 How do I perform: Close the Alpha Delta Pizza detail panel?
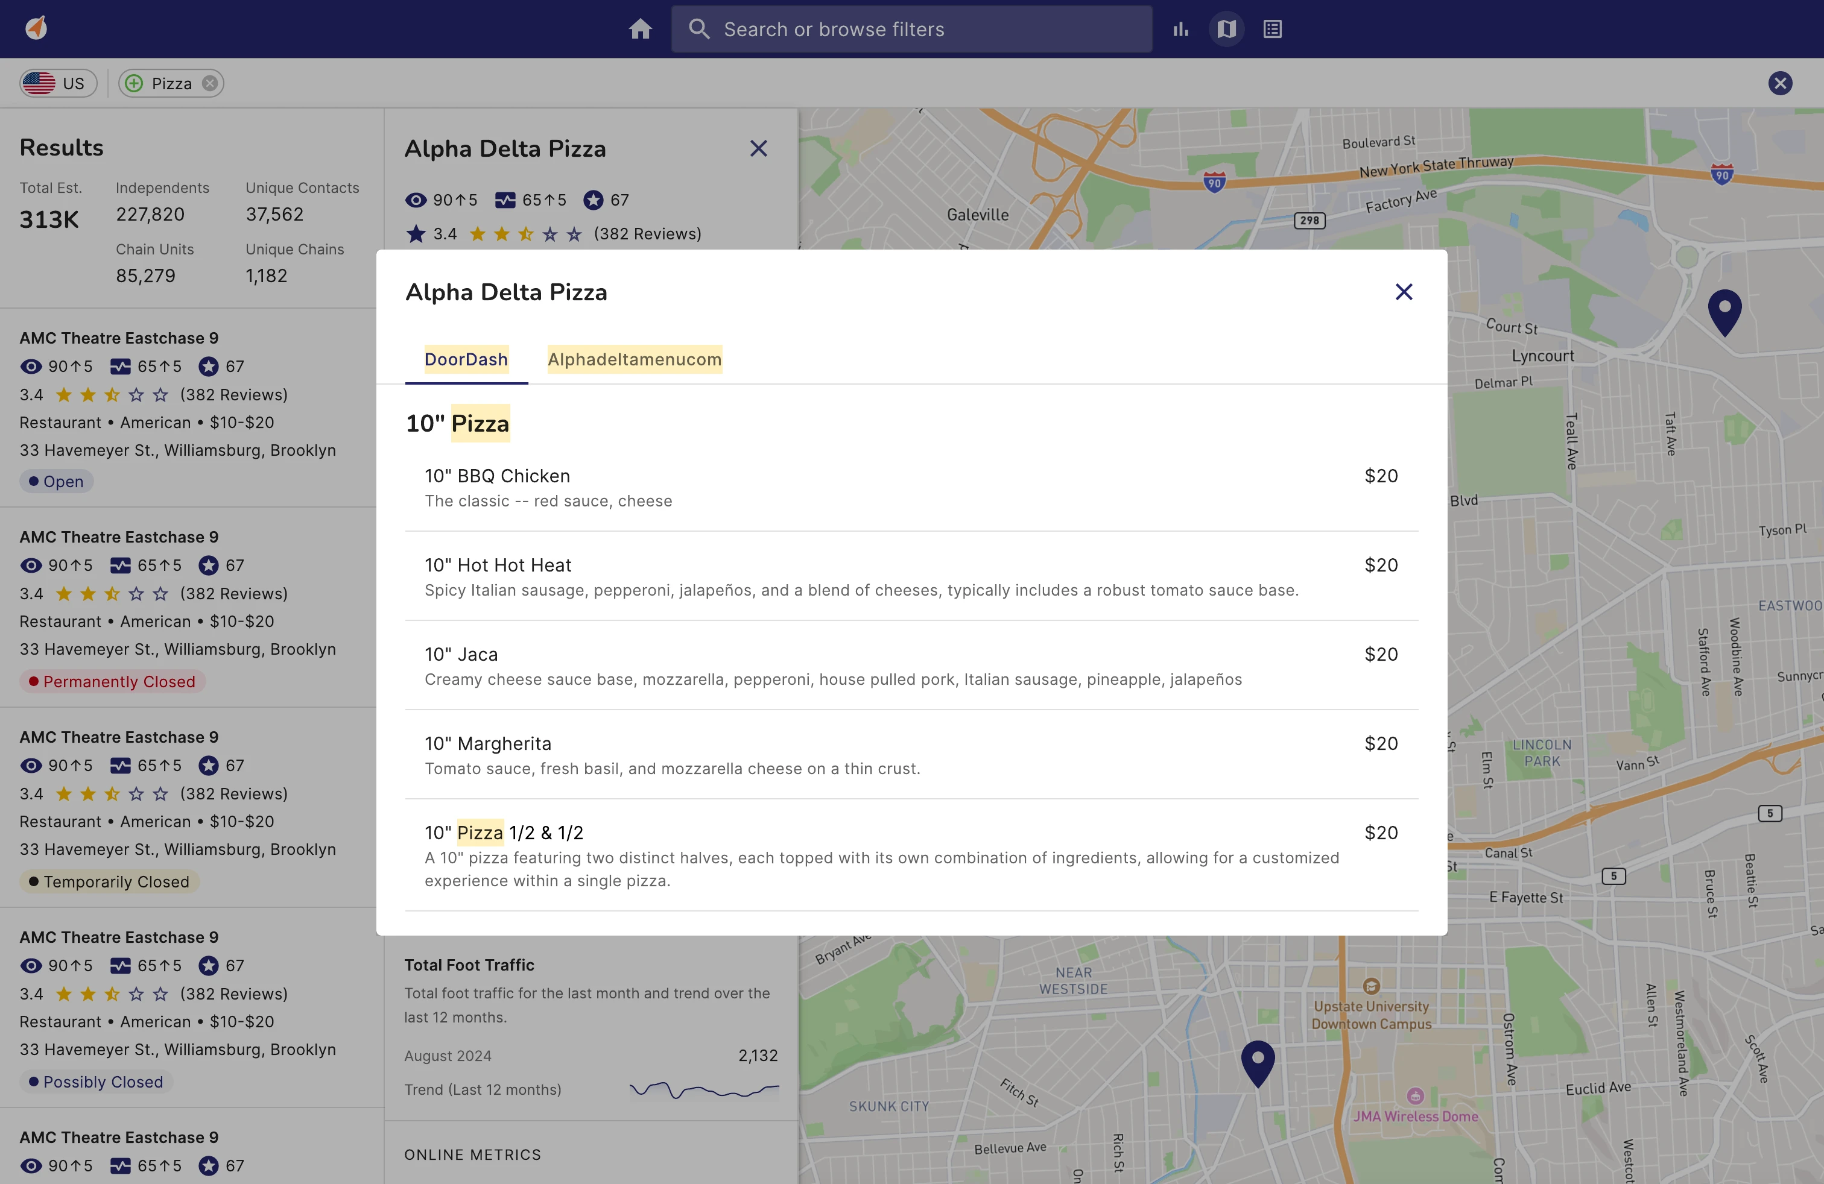click(x=758, y=148)
